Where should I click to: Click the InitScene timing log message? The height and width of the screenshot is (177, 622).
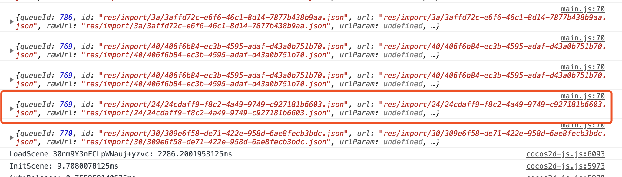(64, 166)
